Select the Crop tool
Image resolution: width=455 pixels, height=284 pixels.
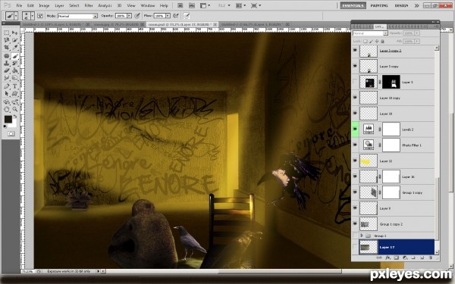pos(7,47)
